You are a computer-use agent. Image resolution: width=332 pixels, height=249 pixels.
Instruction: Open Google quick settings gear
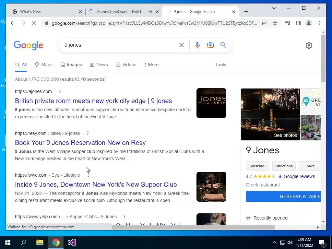309,45
